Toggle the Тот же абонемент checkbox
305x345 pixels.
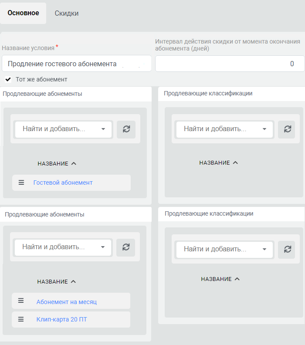pyautogui.click(x=8, y=79)
